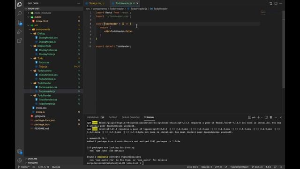This screenshot has height=169, width=300.
Task: Open DisplayTodo.js file
Action: coord(47,54)
